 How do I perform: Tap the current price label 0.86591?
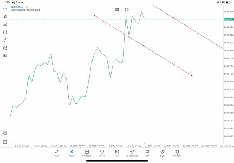pos(228,19)
